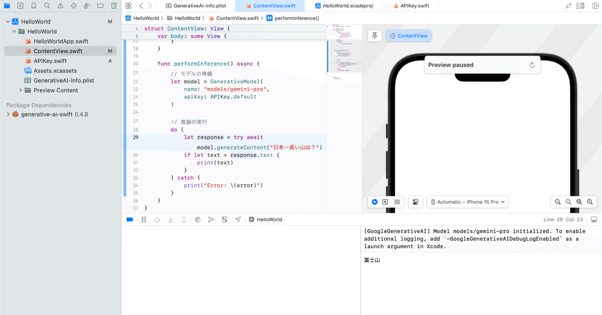Switch to the APIKey.swift tab
602x315 pixels.
[412, 6]
